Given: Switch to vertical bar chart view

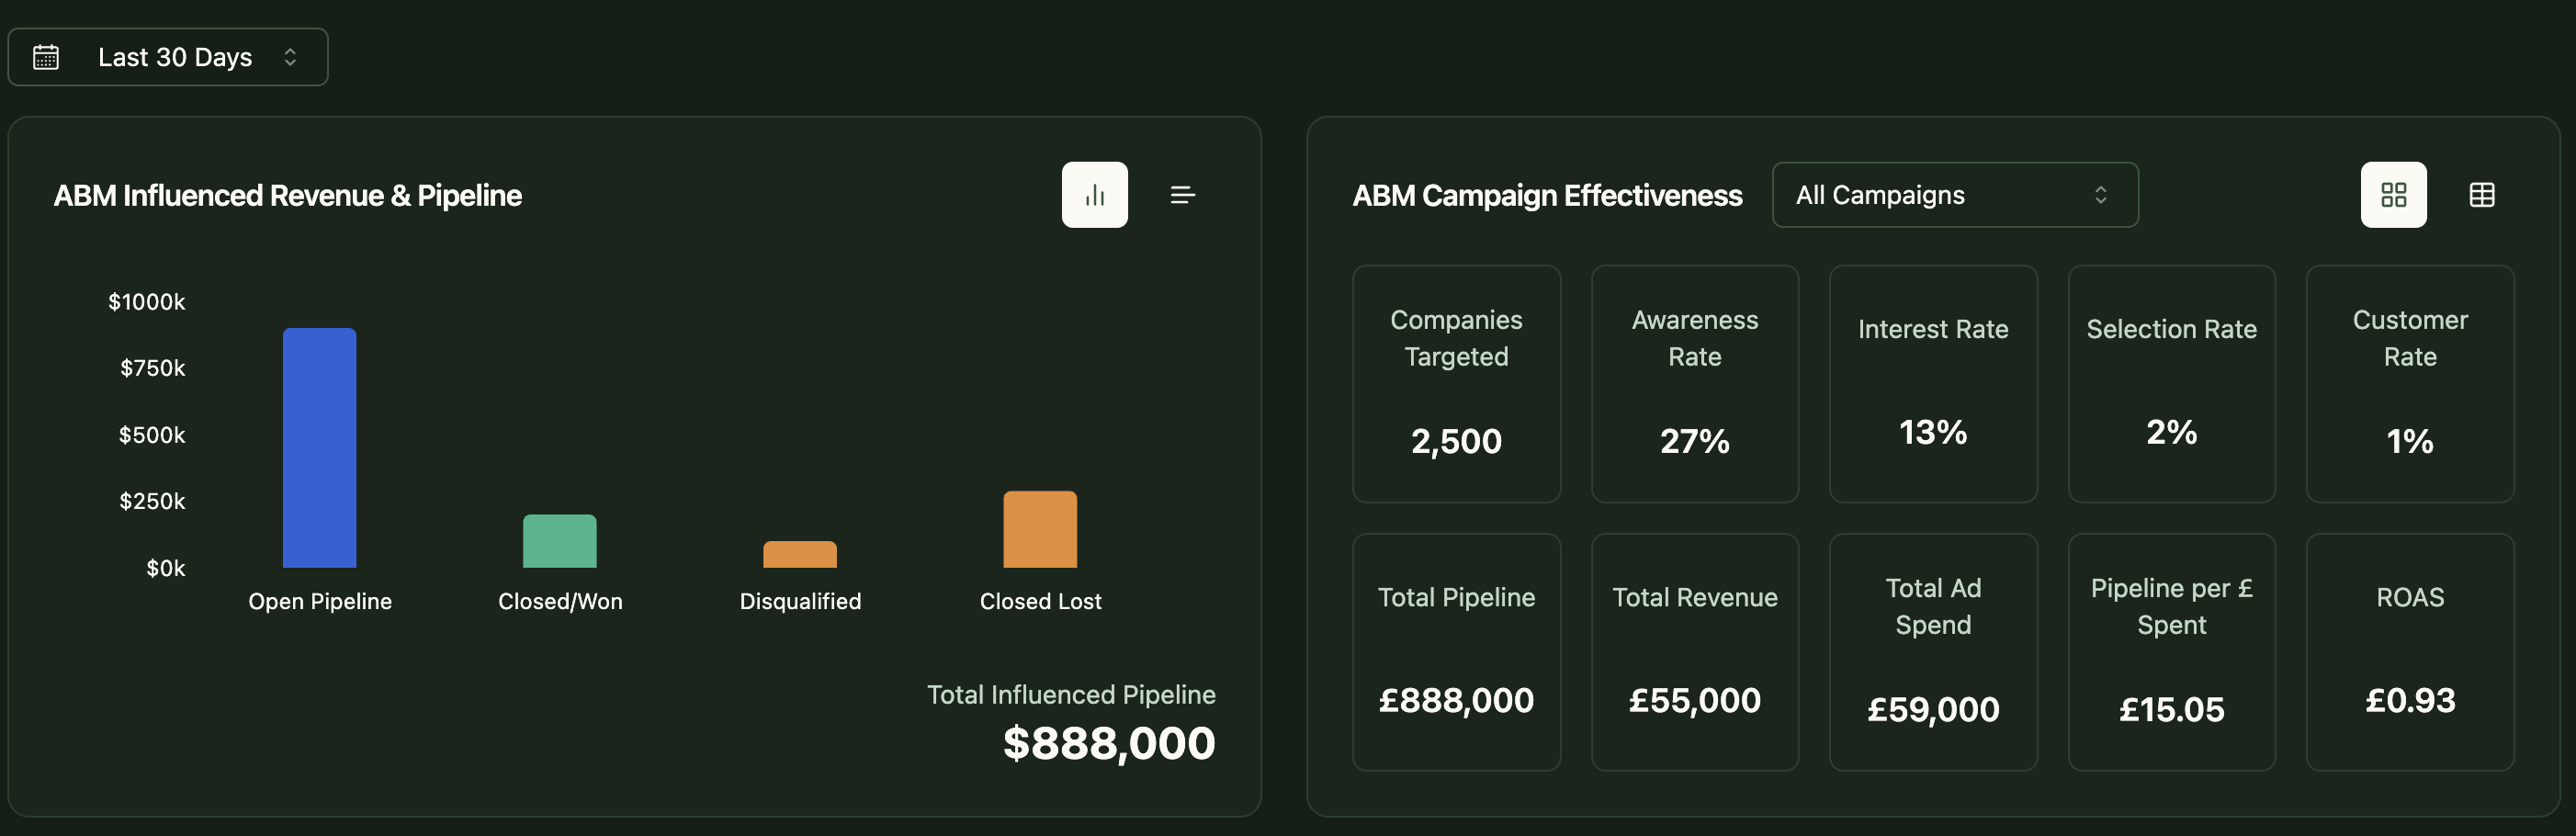Looking at the screenshot, I should [1094, 195].
